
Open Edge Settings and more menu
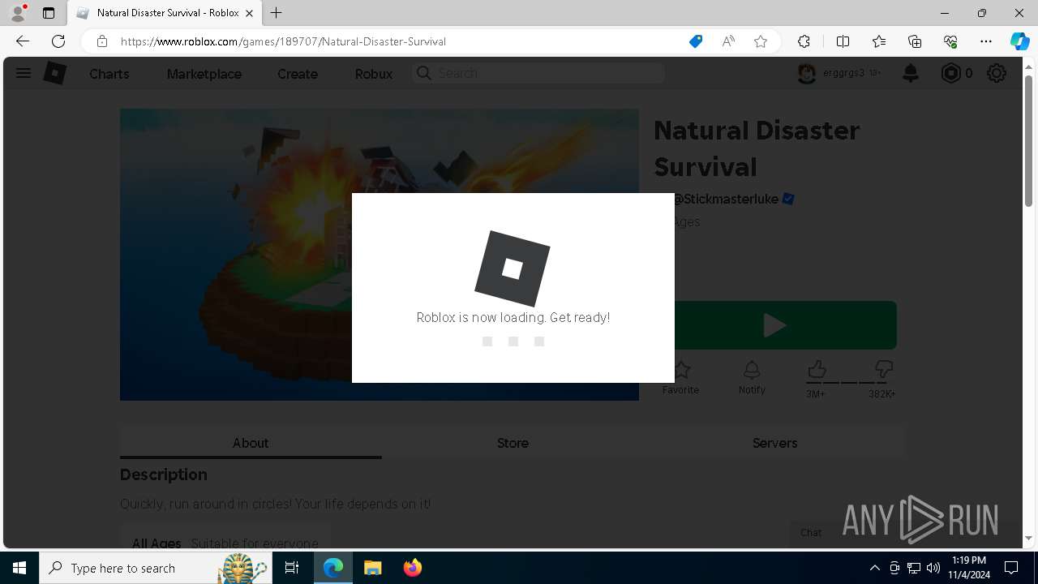[x=986, y=41]
